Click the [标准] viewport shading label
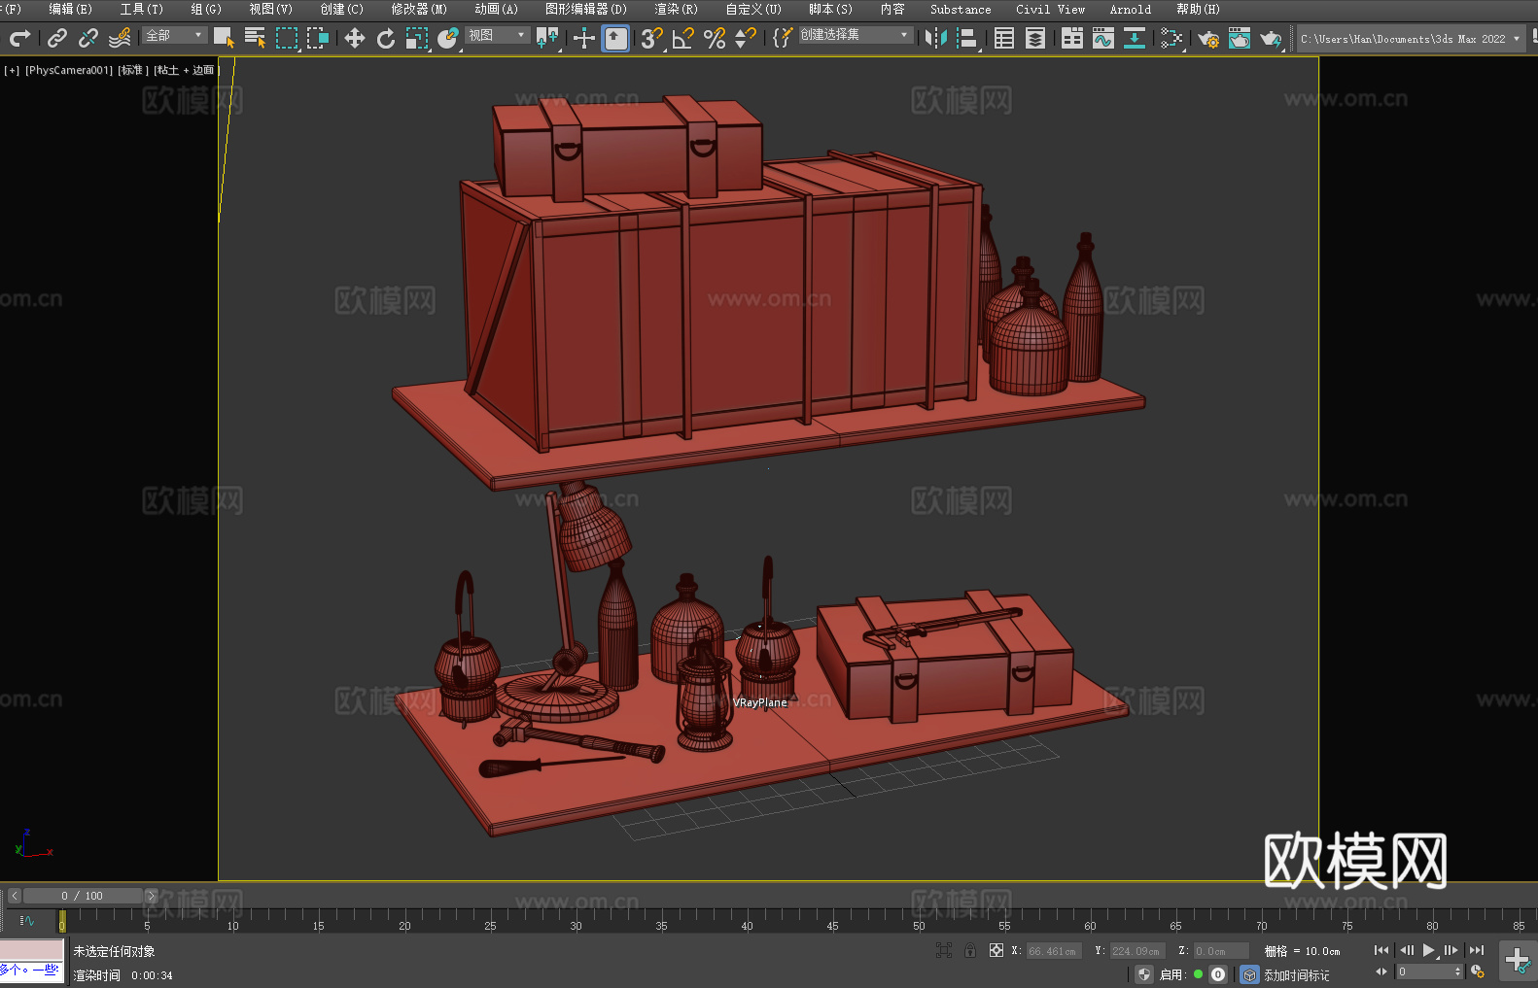Screen dimensions: 1538x988 pos(133,70)
